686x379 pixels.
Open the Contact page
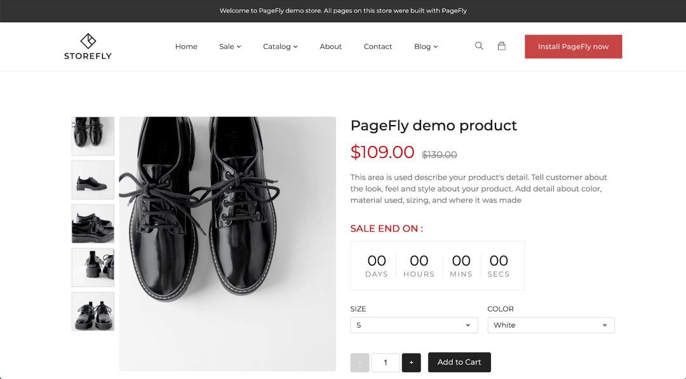point(378,46)
